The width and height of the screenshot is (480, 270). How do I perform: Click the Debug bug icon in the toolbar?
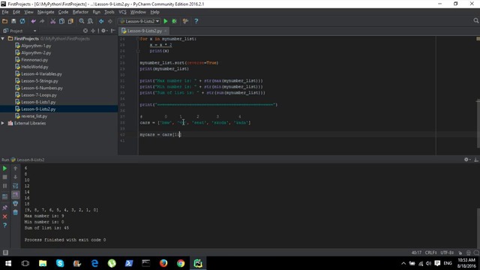[175, 21]
